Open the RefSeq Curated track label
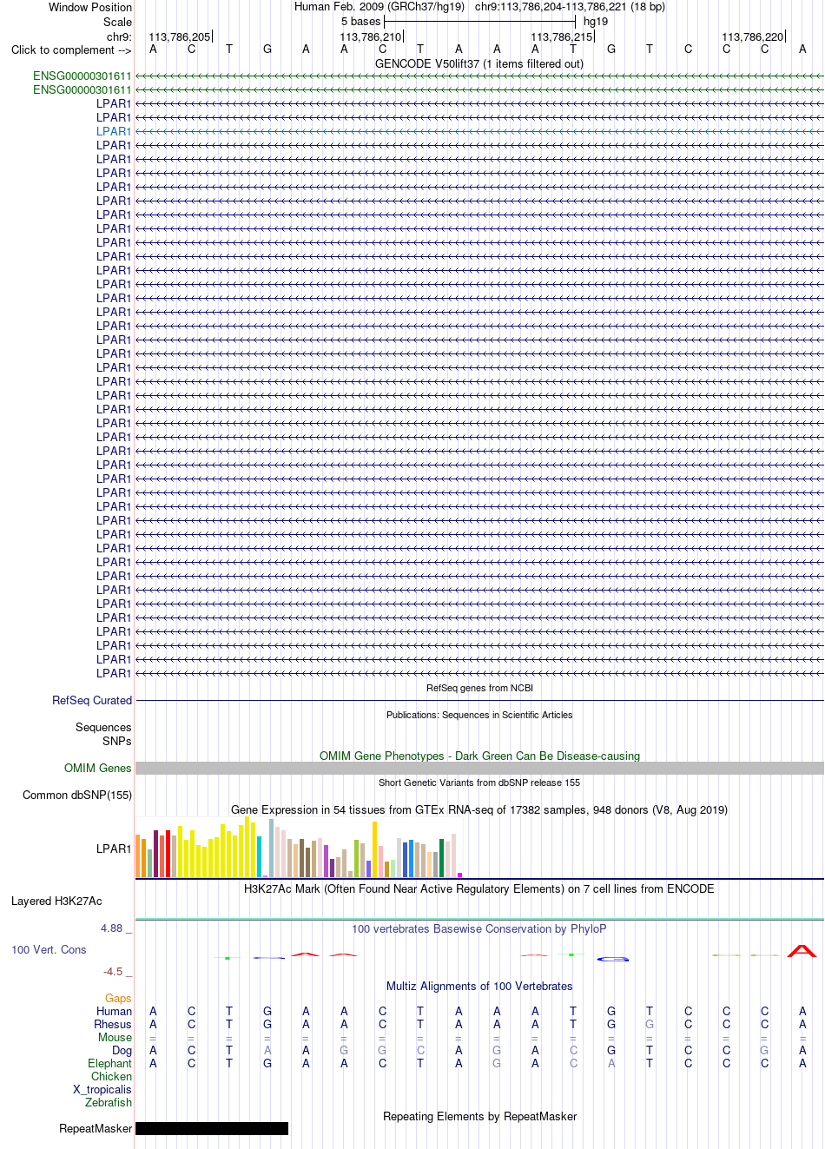This screenshot has height=1149, width=825. [x=92, y=700]
